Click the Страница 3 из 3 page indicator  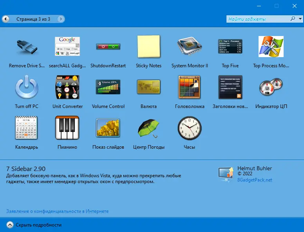click(33, 19)
